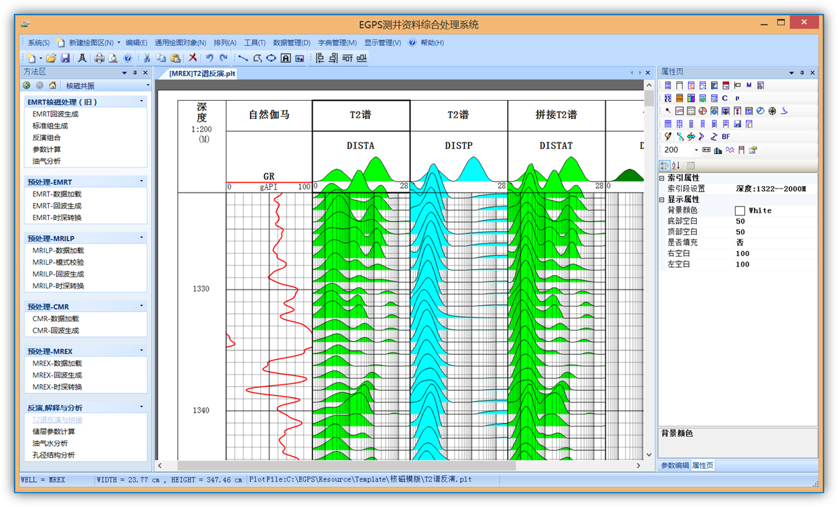Click the rainbow color spectrum track icon
This screenshot has height=507, width=838.
point(691,98)
